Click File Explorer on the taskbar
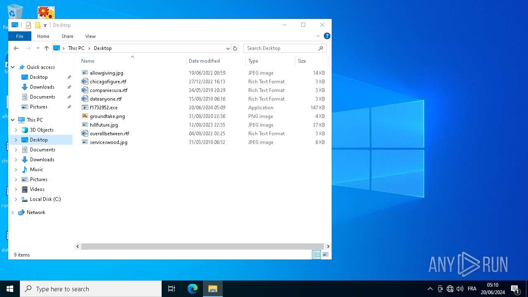The width and height of the screenshot is (528, 297). tap(213, 289)
